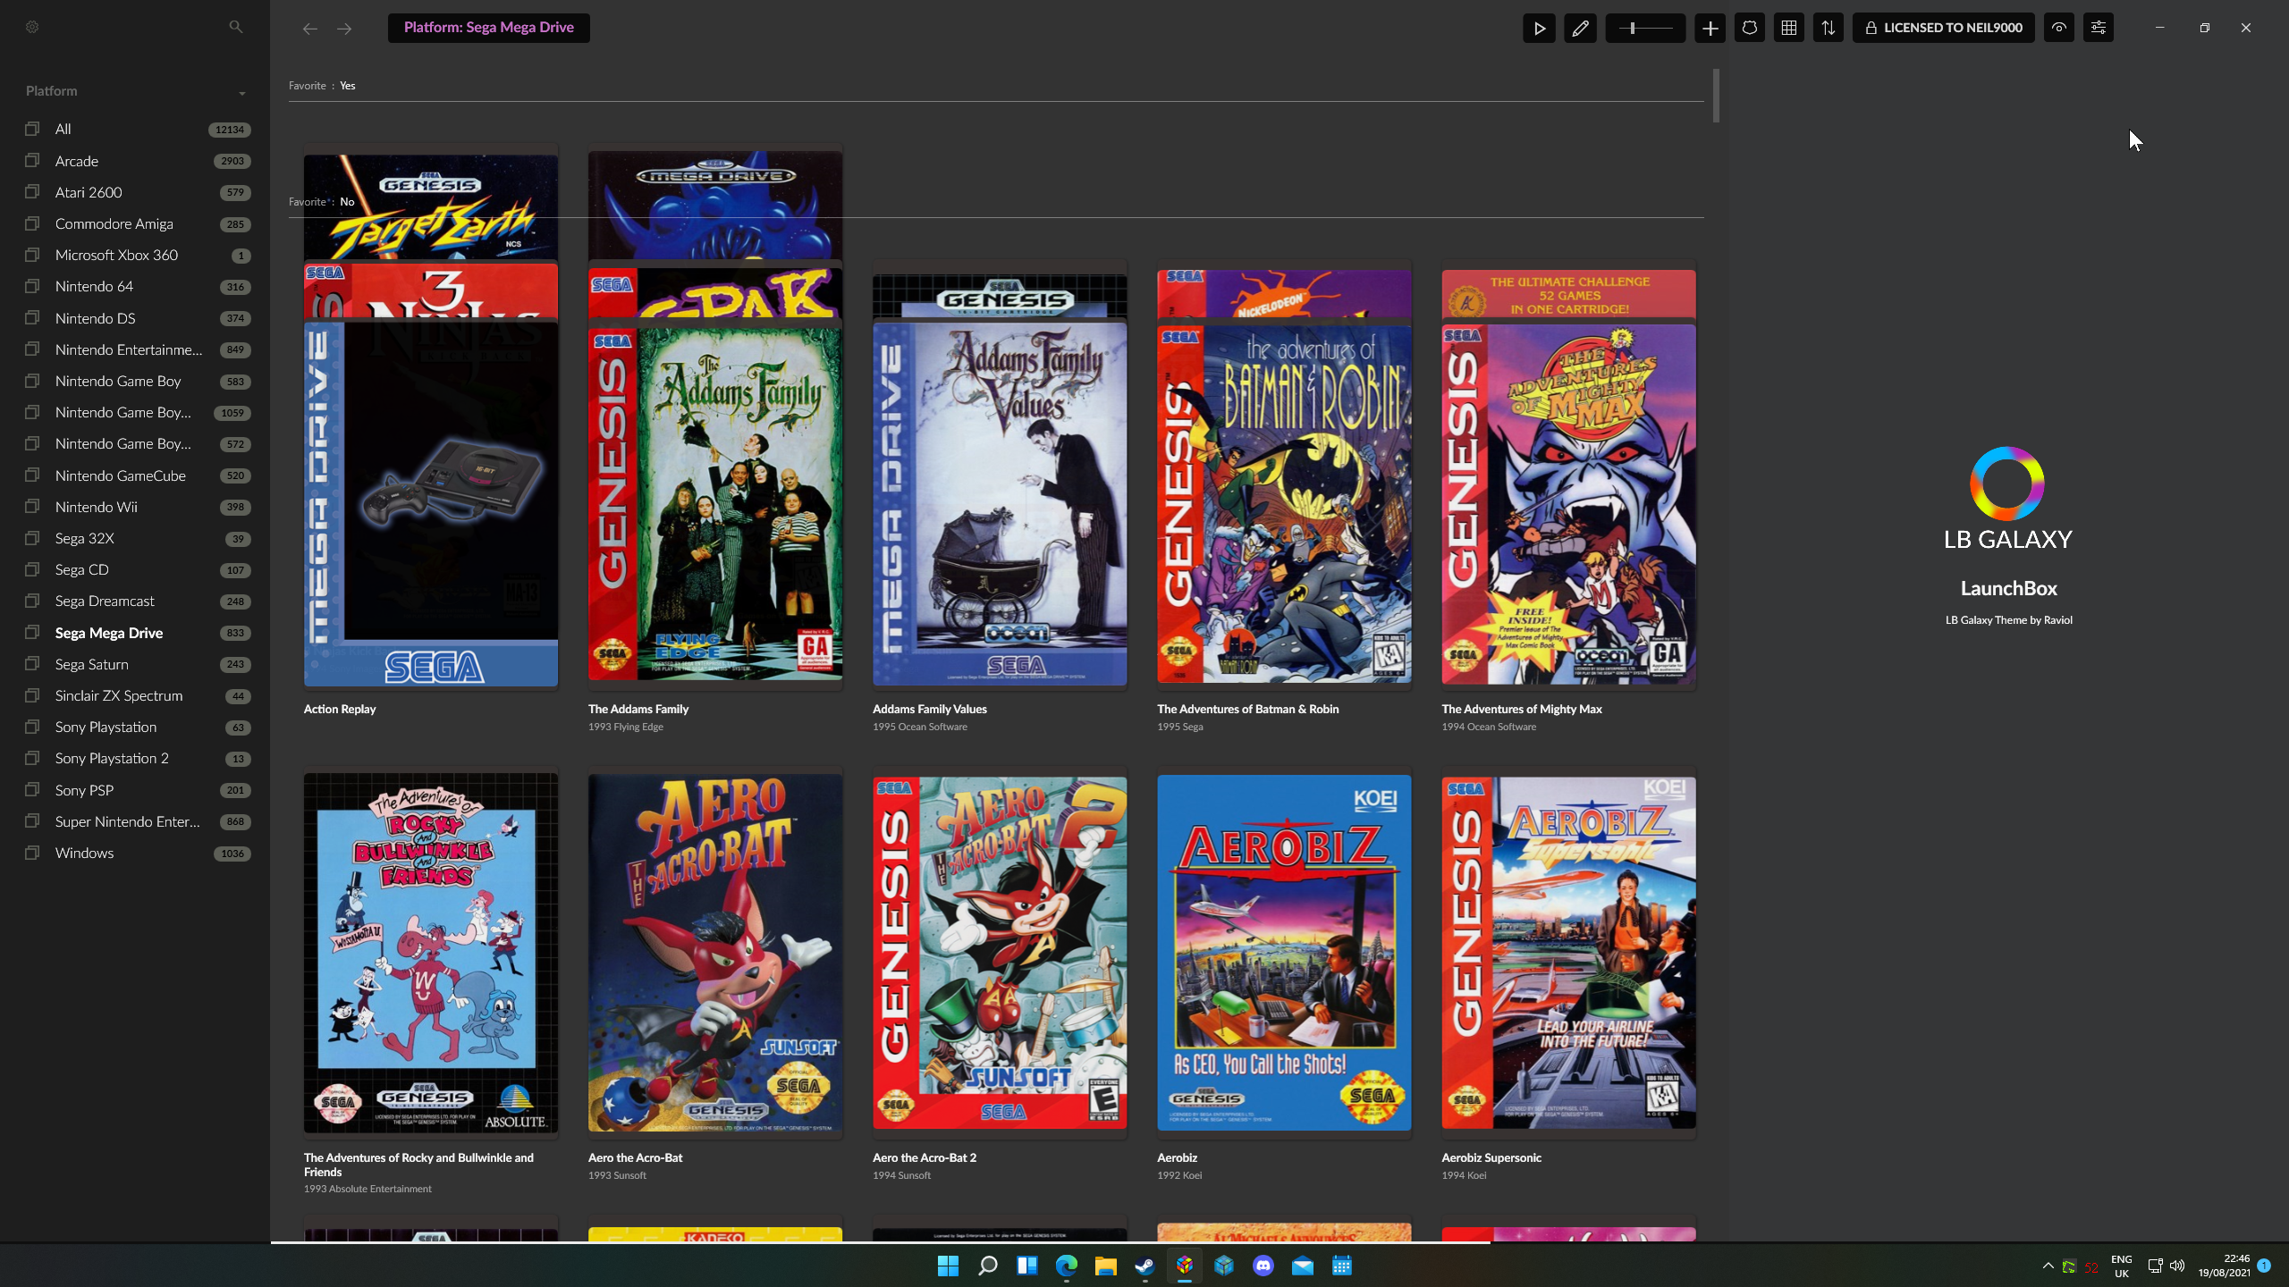Image resolution: width=2289 pixels, height=1287 pixels.
Task: Open the Sega 32X platform
Action: tap(138, 538)
